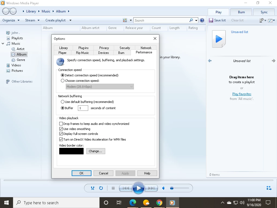Click the library Search box
Viewport: 277px width, 208px height.
(161, 21)
